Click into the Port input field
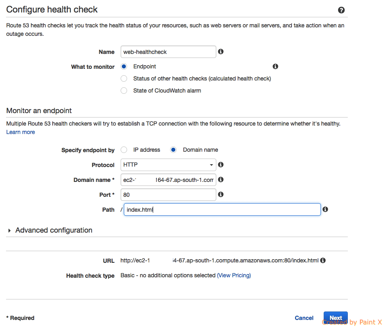The image size is (384, 328). click(x=168, y=195)
